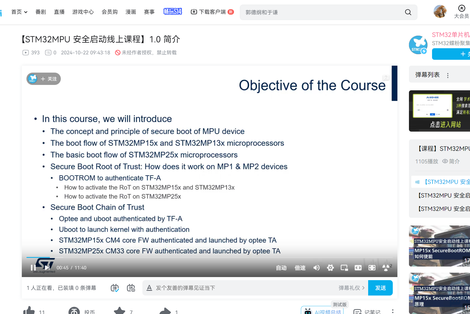Open danmaku font style options
Screen dimensions: 470x314
coord(149,288)
